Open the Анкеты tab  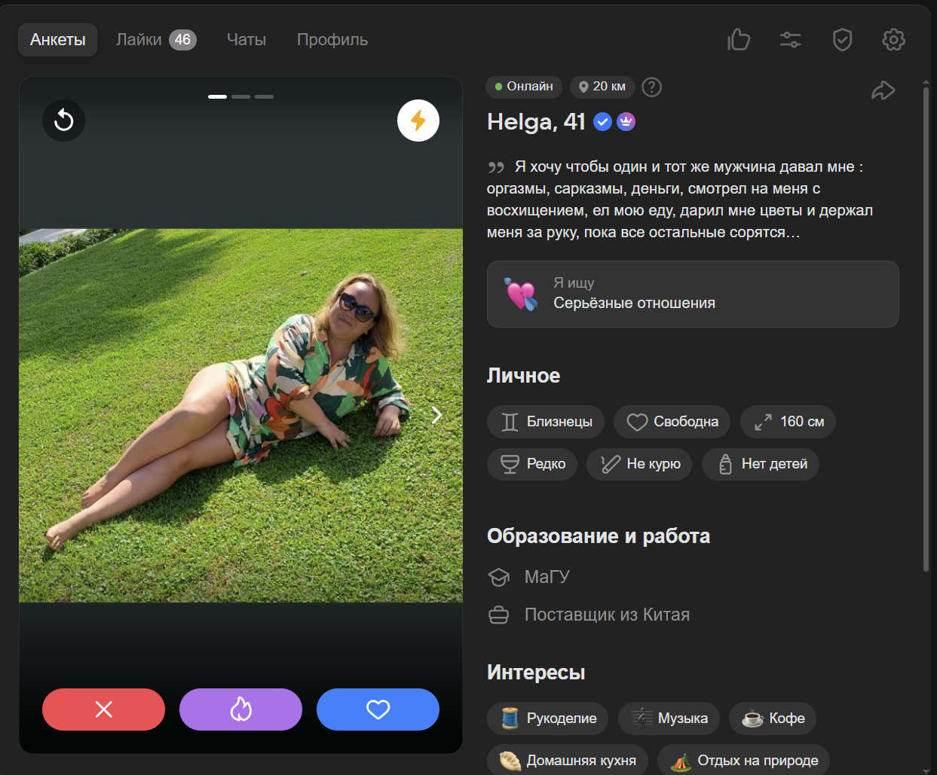57,40
